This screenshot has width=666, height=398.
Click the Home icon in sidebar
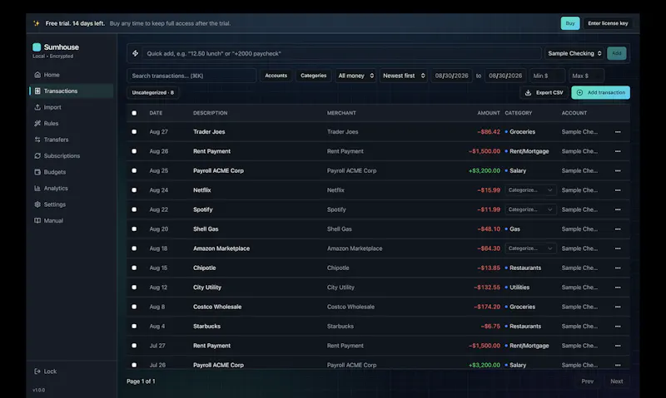pyautogui.click(x=37, y=75)
